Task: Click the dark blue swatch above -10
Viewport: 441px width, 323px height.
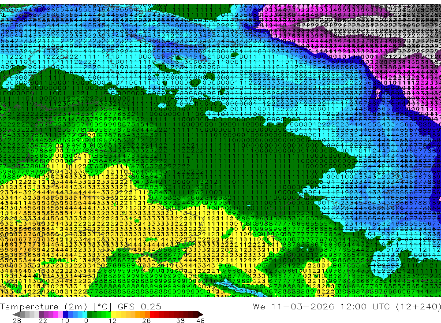Action: point(65,314)
